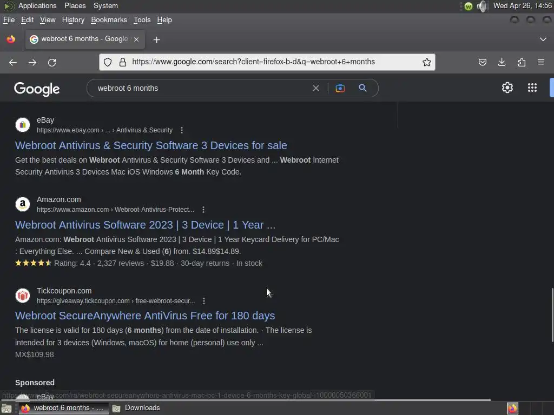Click the Firefox address bar URL
Viewport: 554px width, 415px height.
[253, 62]
